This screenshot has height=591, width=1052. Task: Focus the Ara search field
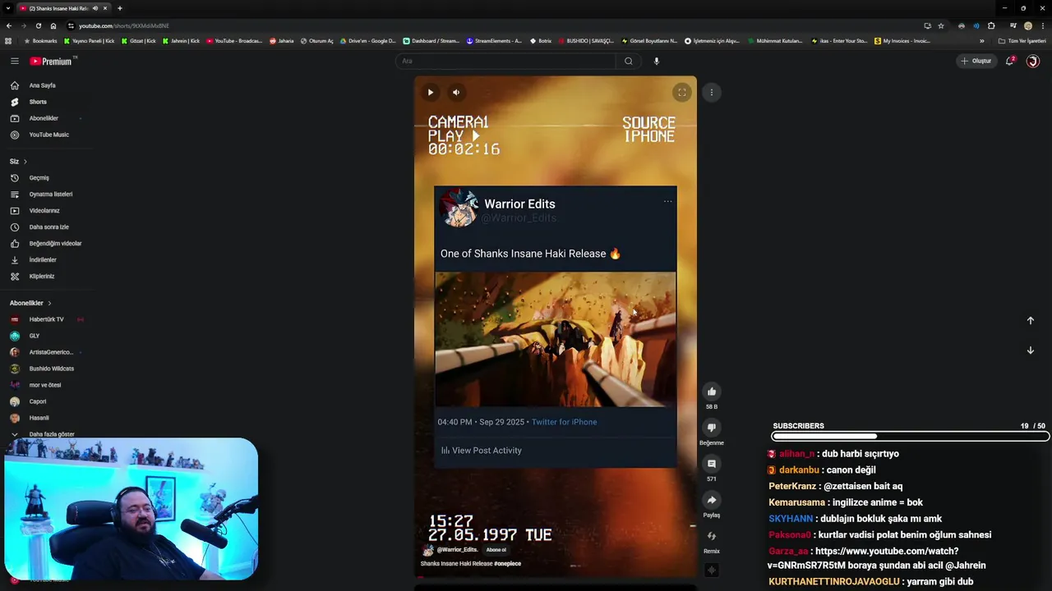tap(505, 61)
